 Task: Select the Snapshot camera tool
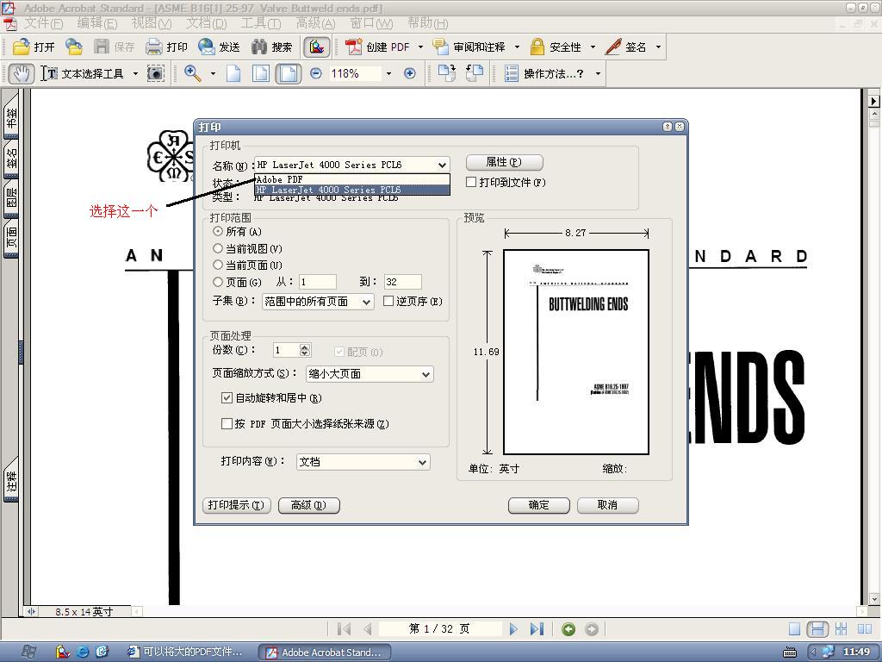coord(156,73)
